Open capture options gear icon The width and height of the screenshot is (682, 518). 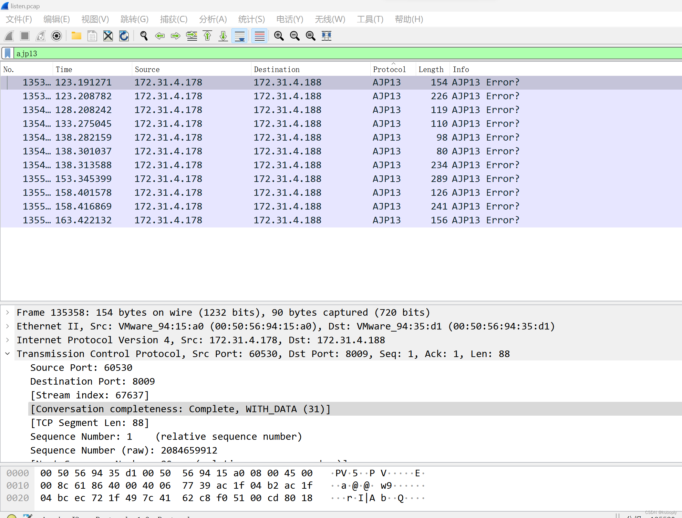tap(56, 36)
